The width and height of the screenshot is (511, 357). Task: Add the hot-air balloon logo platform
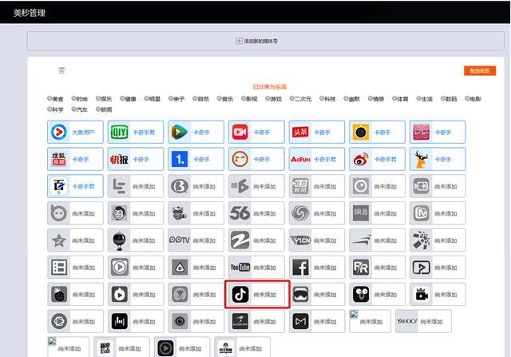point(136,240)
